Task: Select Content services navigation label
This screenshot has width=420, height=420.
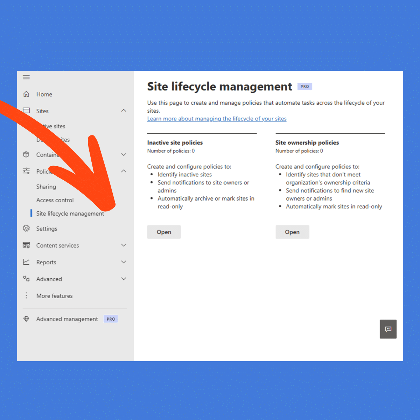Action: click(58, 245)
